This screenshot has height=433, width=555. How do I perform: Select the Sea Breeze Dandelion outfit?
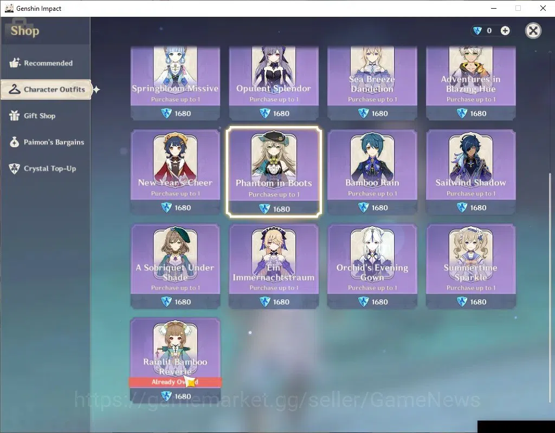tap(372, 83)
